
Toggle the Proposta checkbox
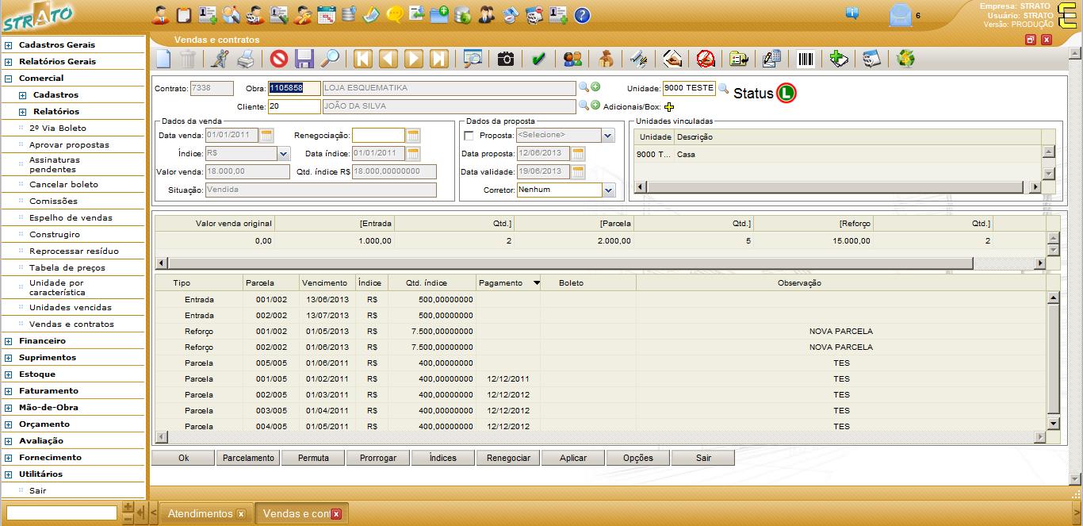(469, 136)
